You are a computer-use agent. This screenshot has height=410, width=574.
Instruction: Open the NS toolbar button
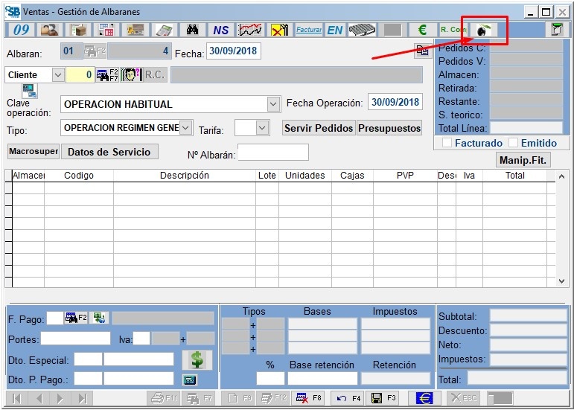(220, 30)
